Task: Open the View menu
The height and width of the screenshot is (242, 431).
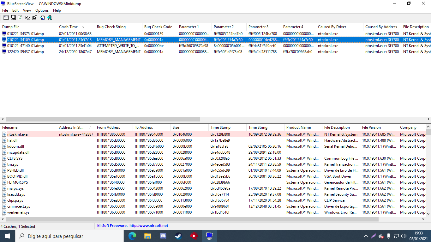Action: [x=27, y=10]
